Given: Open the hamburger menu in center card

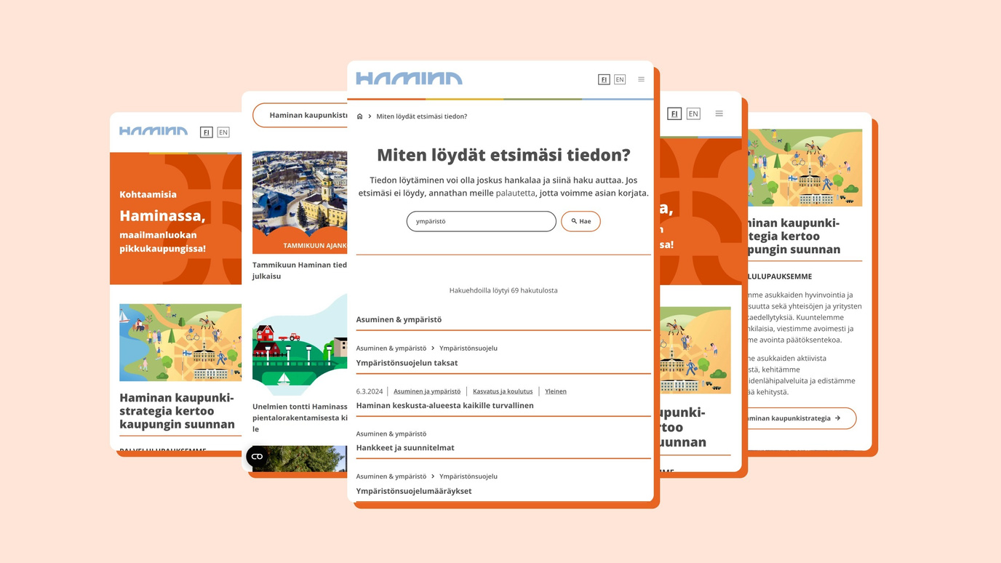Looking at the screenshot, I should coord(641,79).
